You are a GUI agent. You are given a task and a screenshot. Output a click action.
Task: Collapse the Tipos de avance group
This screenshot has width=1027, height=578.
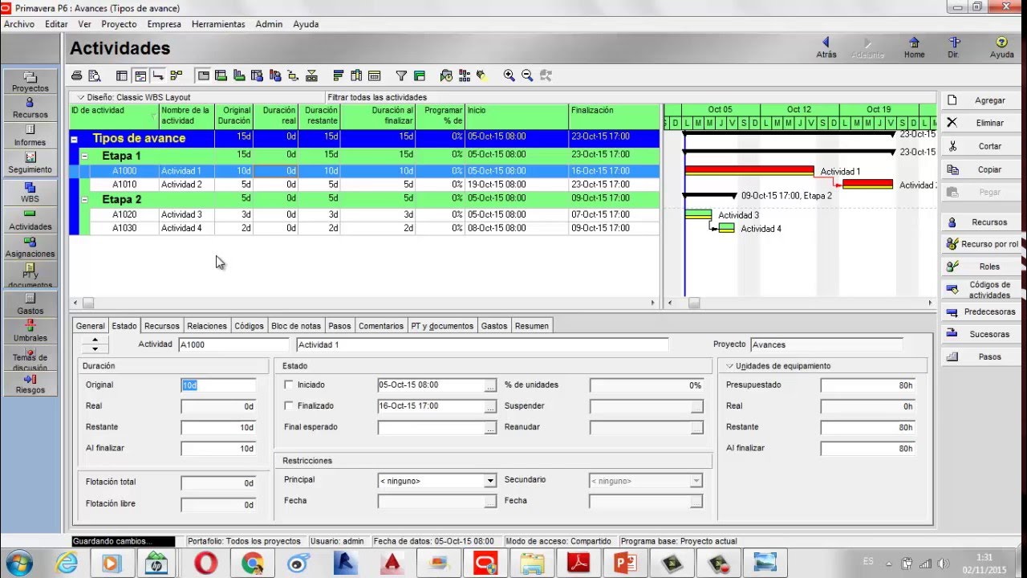click(x=74, y=139)
